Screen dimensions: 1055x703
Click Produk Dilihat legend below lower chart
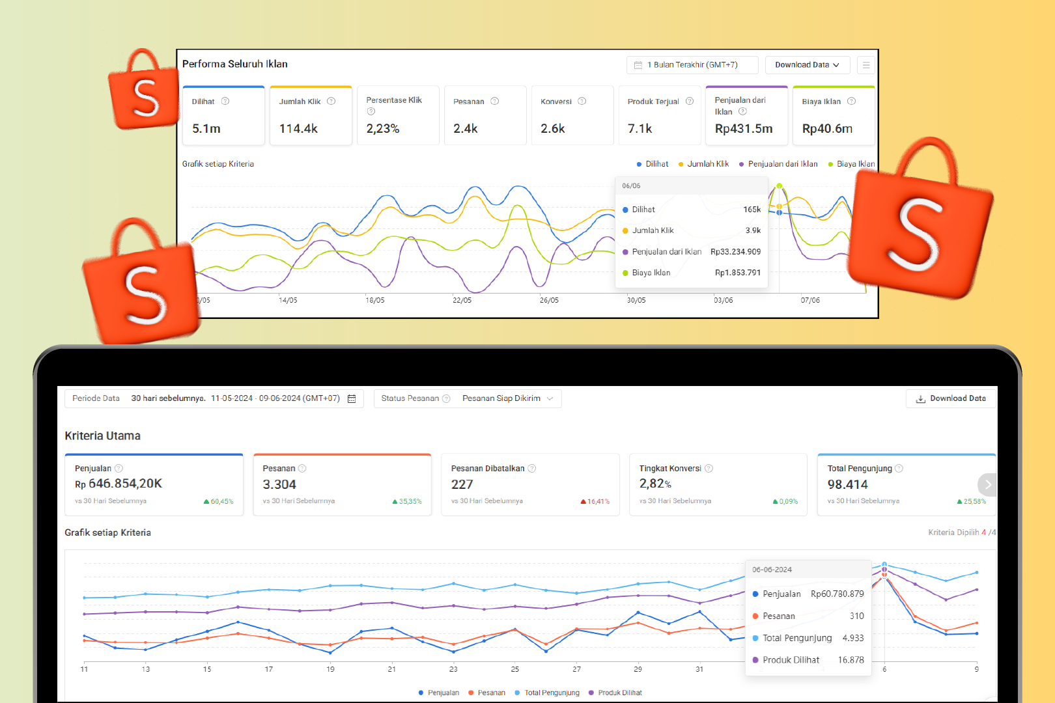tap(615, 693)
